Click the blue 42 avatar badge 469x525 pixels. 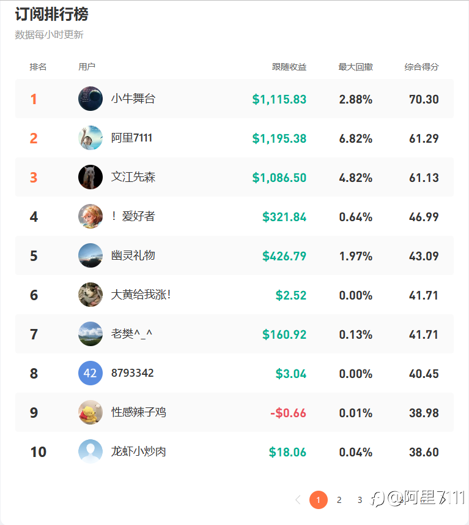click(90, 373)
